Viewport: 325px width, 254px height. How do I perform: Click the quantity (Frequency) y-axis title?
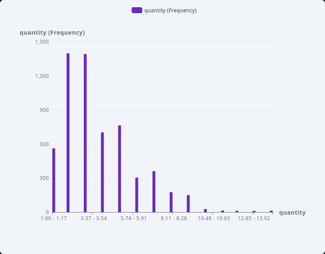(x=52, y=33)
